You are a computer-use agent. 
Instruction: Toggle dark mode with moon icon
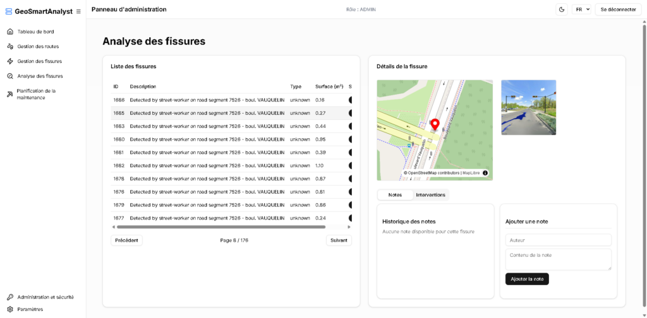point(562,9)
